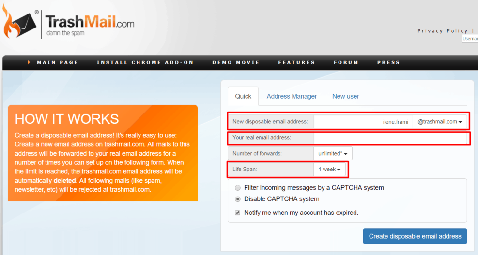Click the new disposable email address field

coord(363,122)
